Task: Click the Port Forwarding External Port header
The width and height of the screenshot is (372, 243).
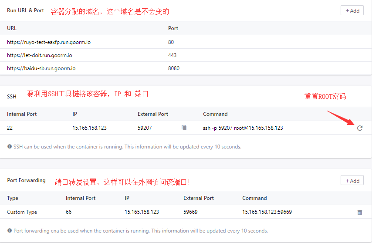Action: click(x=199, y=198)
